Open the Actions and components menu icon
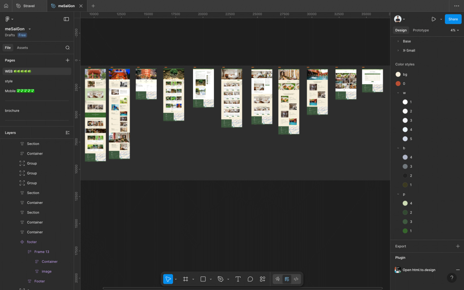Viewport: 464px width, 290px height. [262, 279]
